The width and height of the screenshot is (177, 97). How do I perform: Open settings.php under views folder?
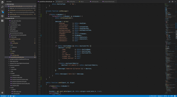15,55
